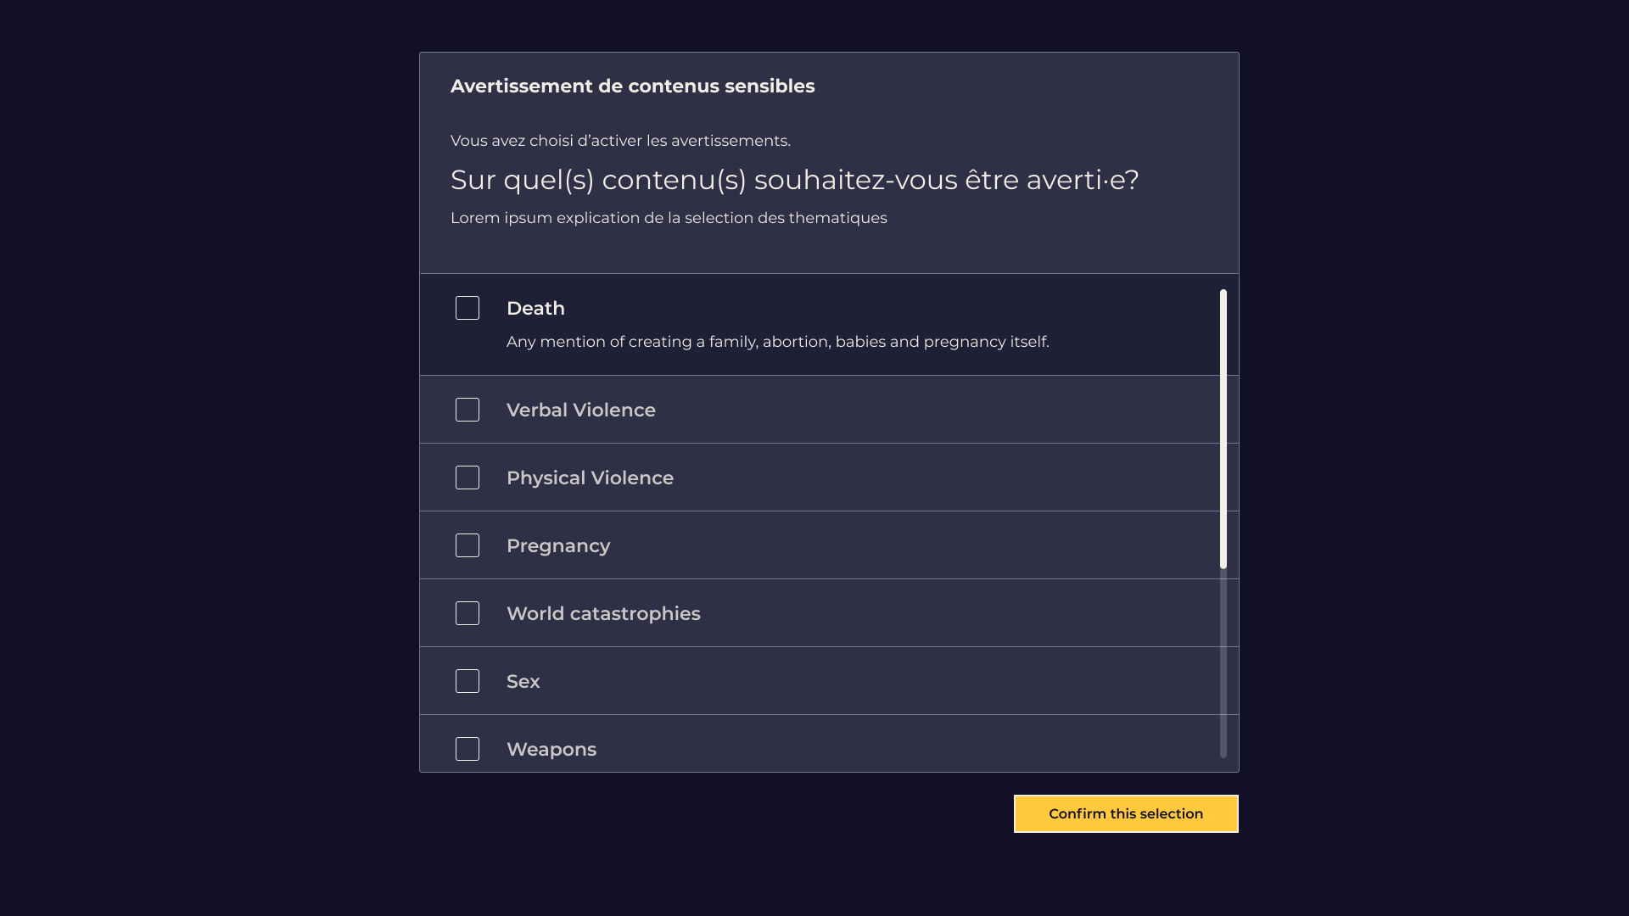Click the Pregnancy row label

coord(557,546)
